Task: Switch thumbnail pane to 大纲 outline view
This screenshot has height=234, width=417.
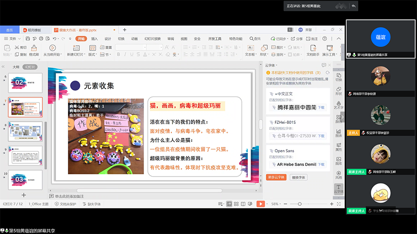Action: click(16, 67)
